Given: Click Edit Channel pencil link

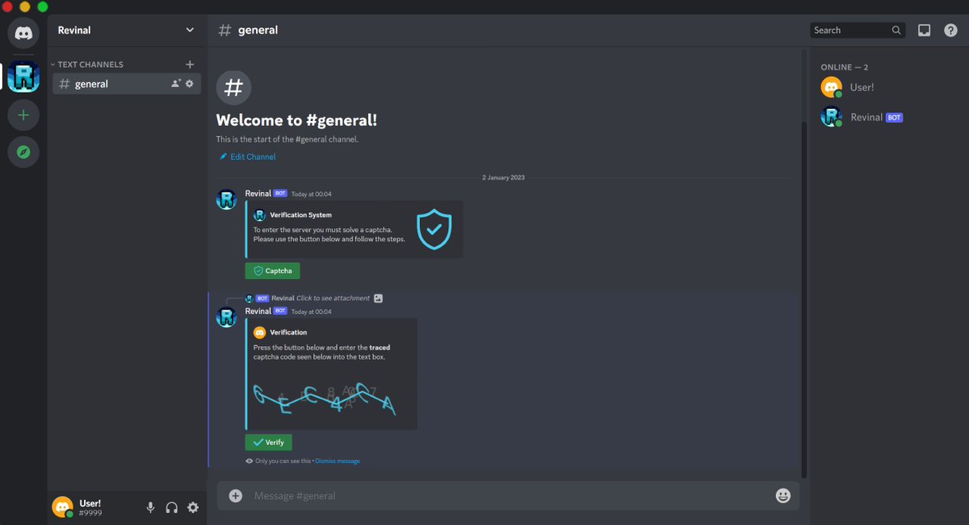Looking at the screenshot, I should pos(248,156).
